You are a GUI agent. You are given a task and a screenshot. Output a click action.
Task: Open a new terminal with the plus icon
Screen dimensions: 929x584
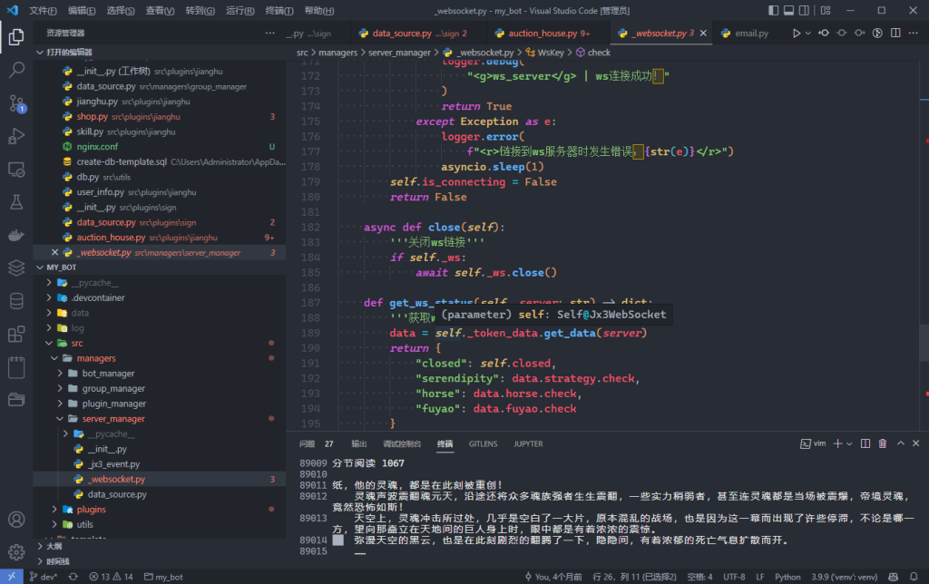(x=836, y=443)
